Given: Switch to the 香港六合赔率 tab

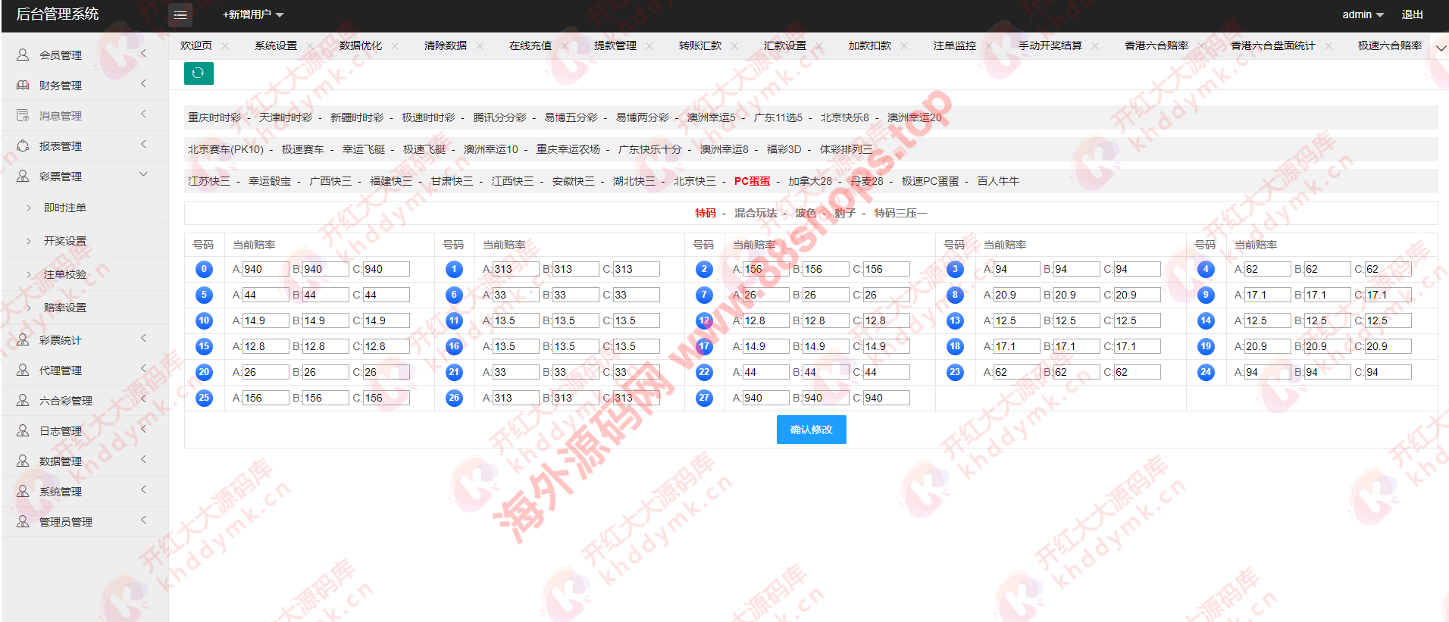Looking at the screenshot, I should [x=1156, y=45].
